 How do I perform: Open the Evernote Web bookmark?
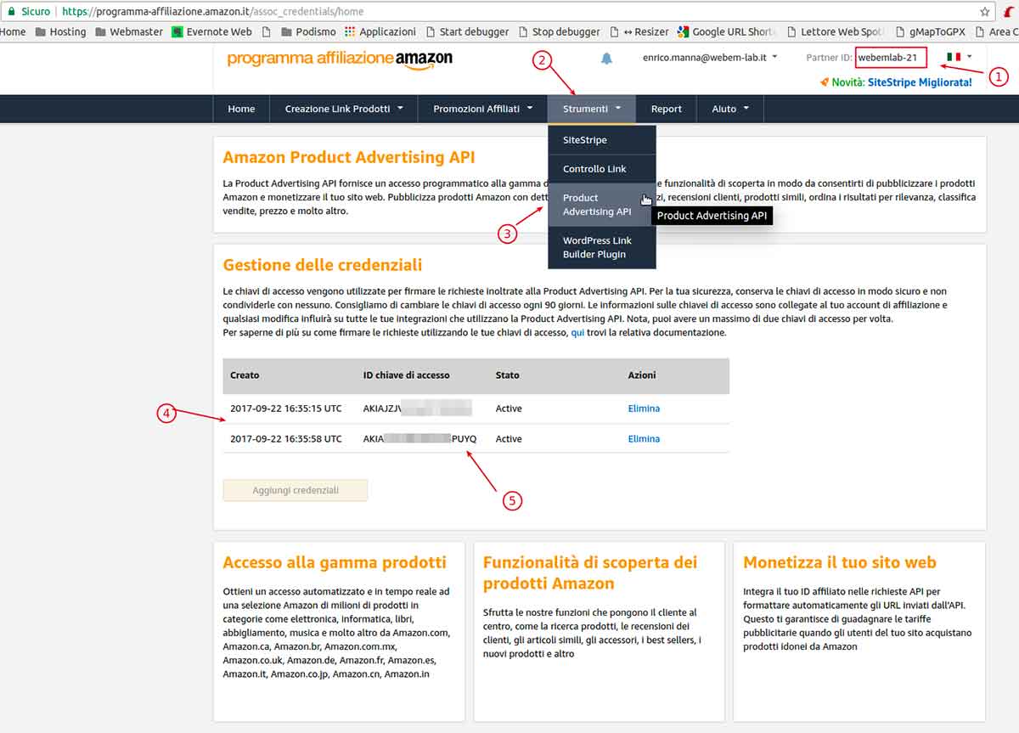211,31
